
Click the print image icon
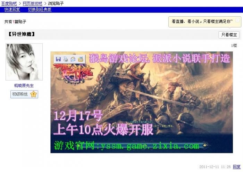point(66,59)
